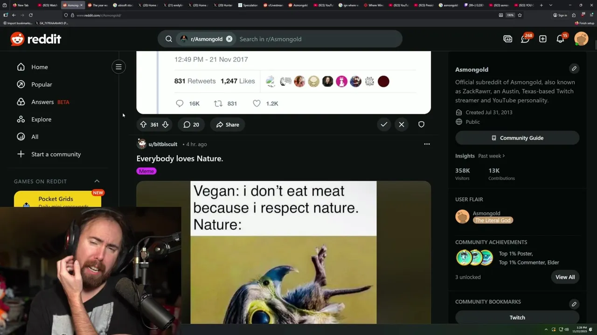Viewport: 597px width, 335px height.
Task: Click the Meme flair tag
Action: (146, 171)
